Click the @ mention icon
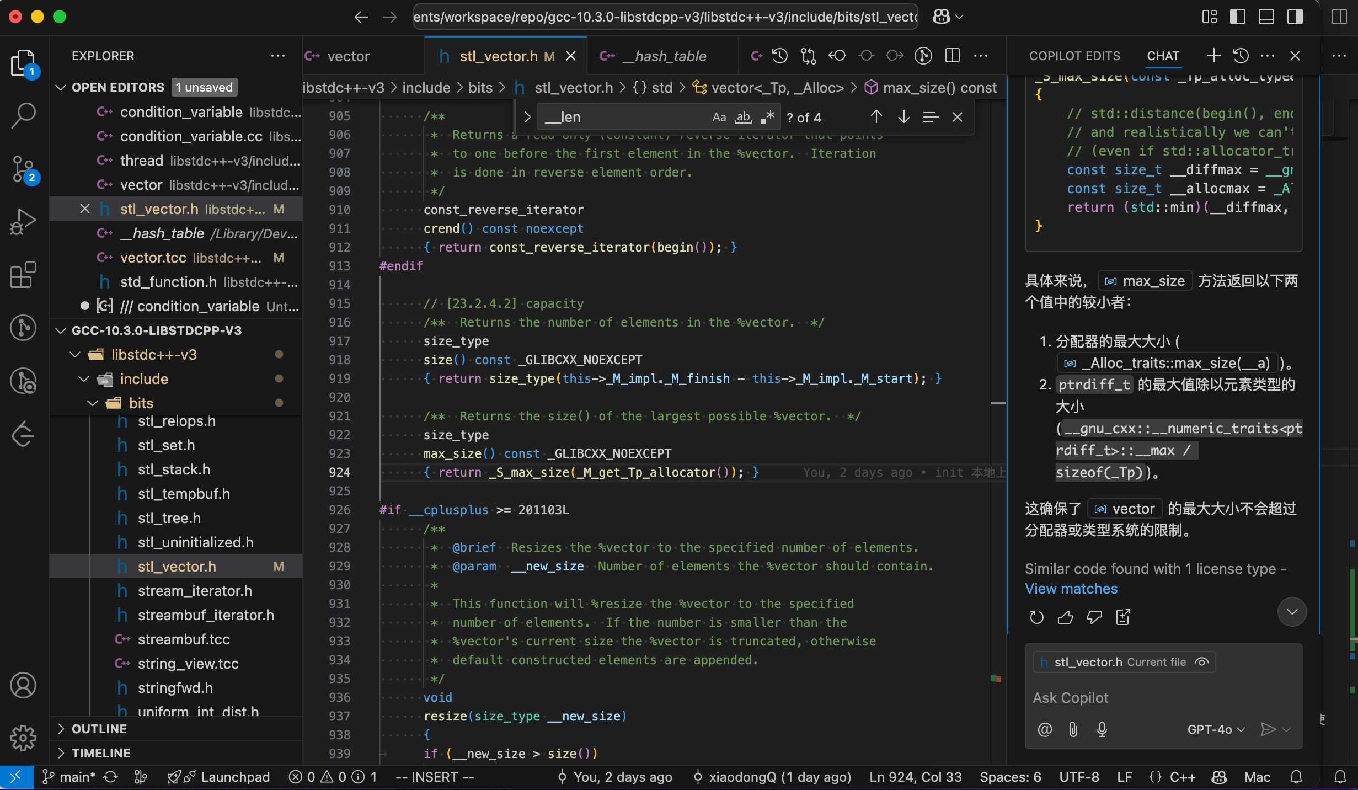 [x=1045, y=730]
